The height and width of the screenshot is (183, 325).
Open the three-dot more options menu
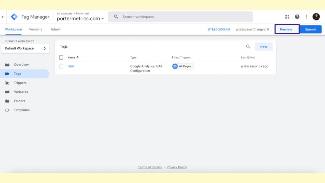306,17
